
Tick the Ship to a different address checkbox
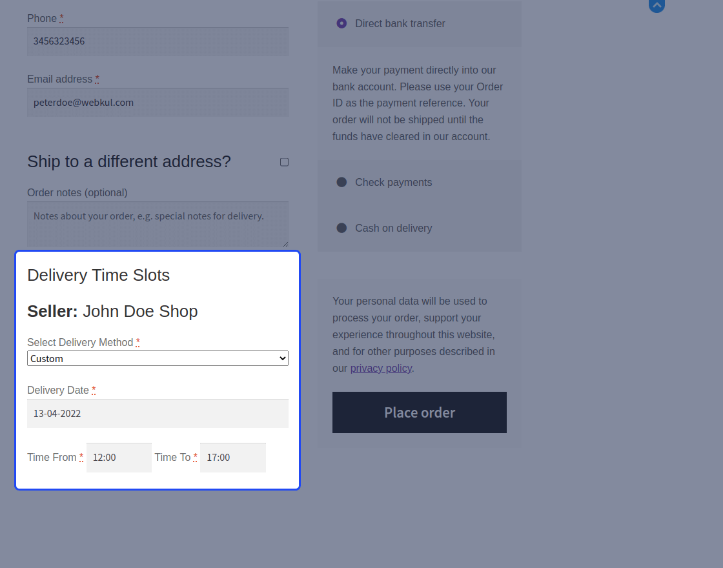coord(285,162)
